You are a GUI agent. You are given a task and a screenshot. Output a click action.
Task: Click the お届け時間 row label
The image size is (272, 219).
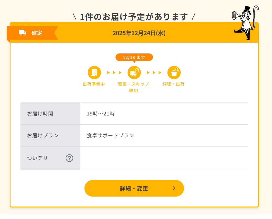coord(40,114)
